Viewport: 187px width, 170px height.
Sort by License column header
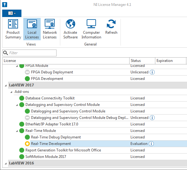click(66, 61)
